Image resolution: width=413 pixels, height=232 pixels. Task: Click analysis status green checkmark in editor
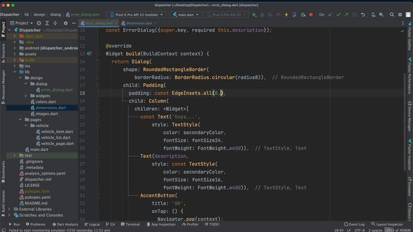402,31
